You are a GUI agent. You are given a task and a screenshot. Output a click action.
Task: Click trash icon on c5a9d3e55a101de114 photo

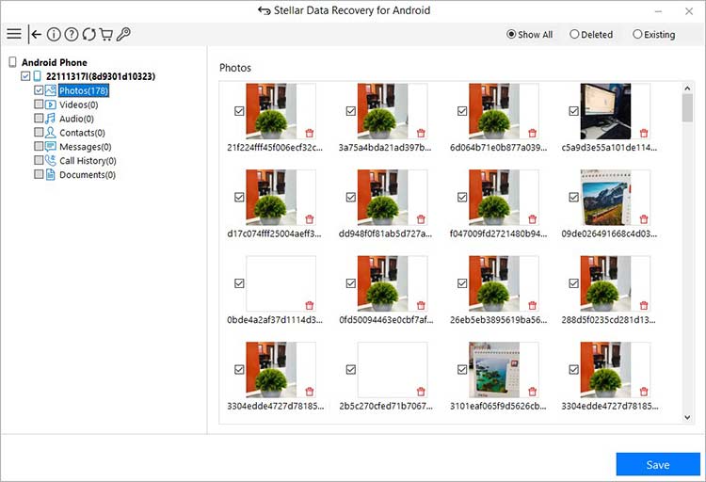point(644,133)
